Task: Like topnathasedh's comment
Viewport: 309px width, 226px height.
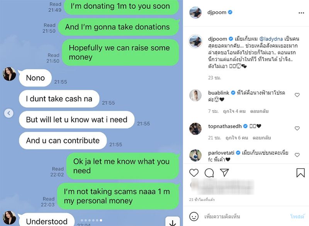Action: (x=297, y=129)
